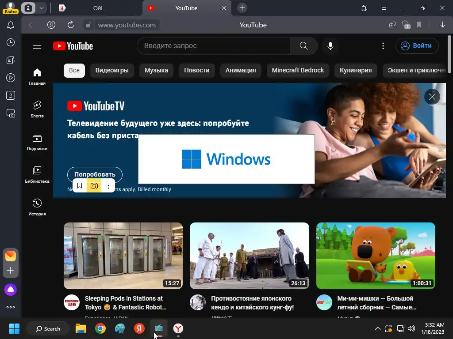Viewport: 453px width, 339px height.
Task: Click the image search icon on the floating toolbar
Action: [94, 186]
